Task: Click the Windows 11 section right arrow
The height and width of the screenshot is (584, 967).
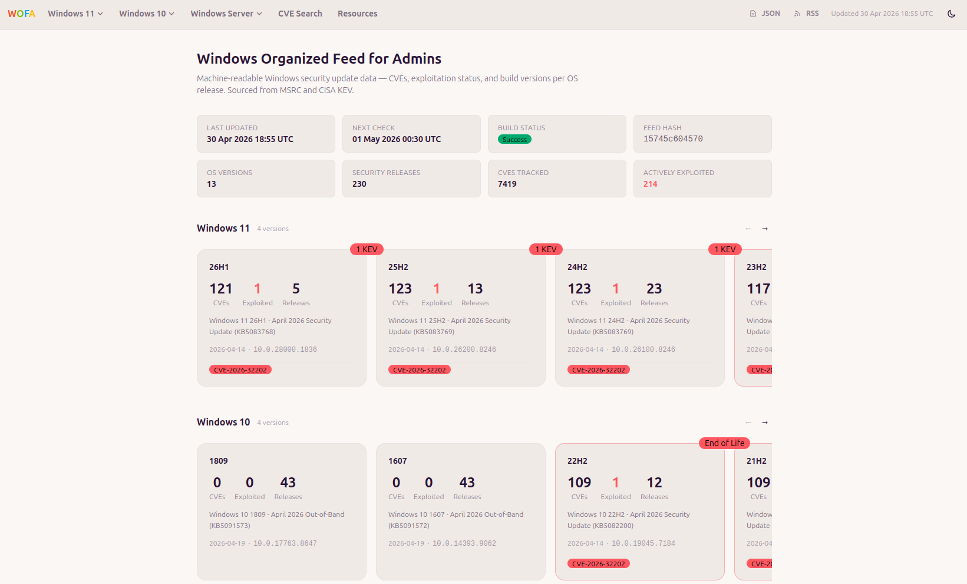Action: (765, 229)
